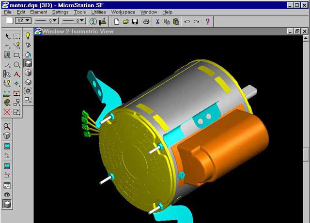Image resolution: width=310 pixels, height=223 pixels.
Task: Click the cyan monitor icon above Z question mark
Action: (7, 165)
